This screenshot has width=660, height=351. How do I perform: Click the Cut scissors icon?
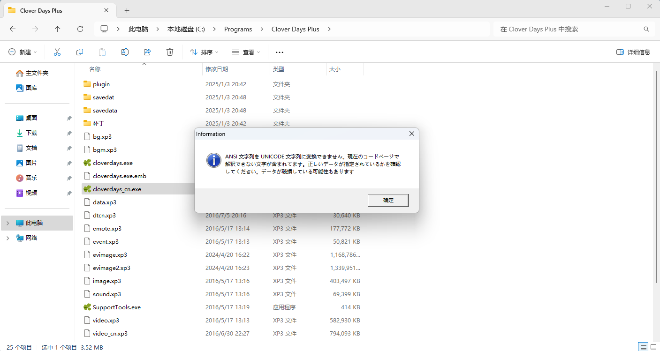(x=57, y=52)
